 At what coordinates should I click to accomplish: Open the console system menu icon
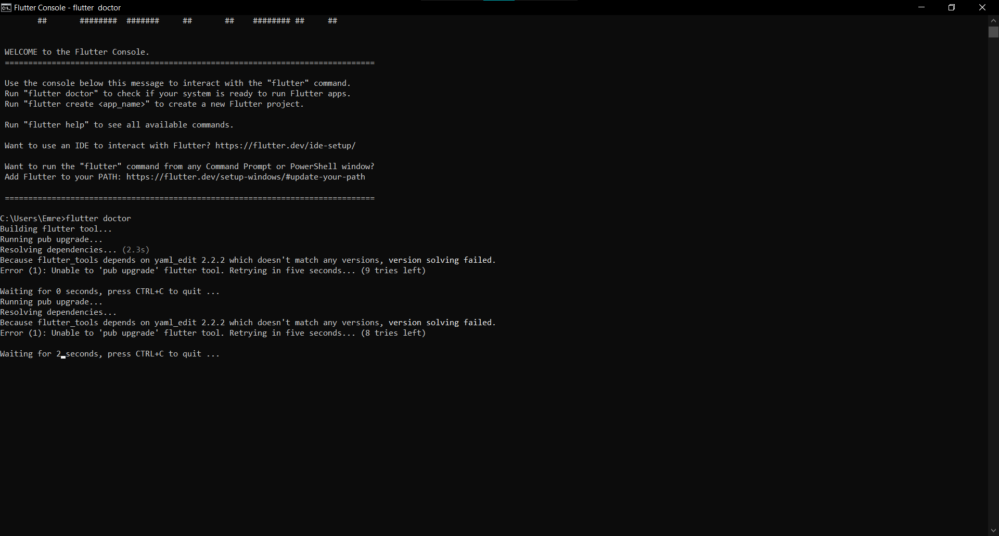pyautogui.click(x=6, y=7)
